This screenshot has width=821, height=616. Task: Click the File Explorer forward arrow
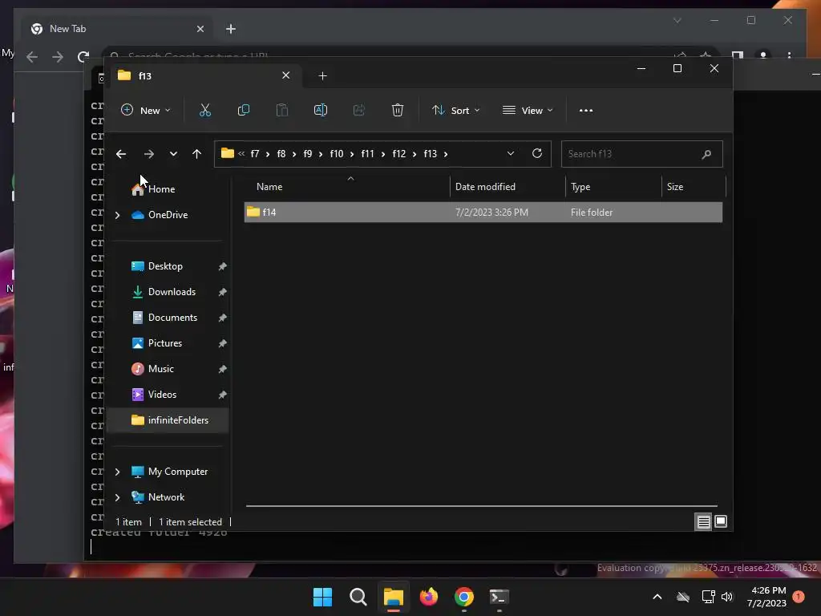pos(148,154)
